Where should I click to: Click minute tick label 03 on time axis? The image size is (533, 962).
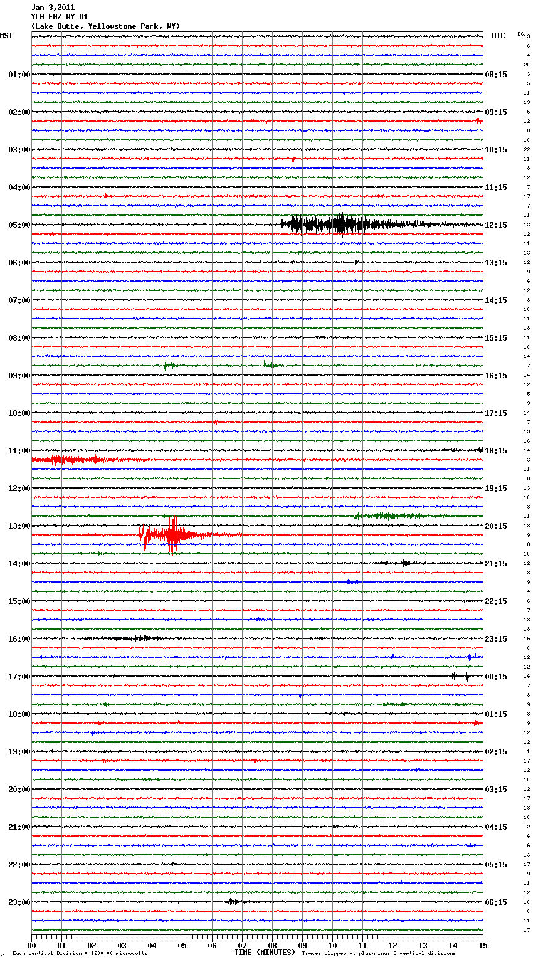(122, 945)
